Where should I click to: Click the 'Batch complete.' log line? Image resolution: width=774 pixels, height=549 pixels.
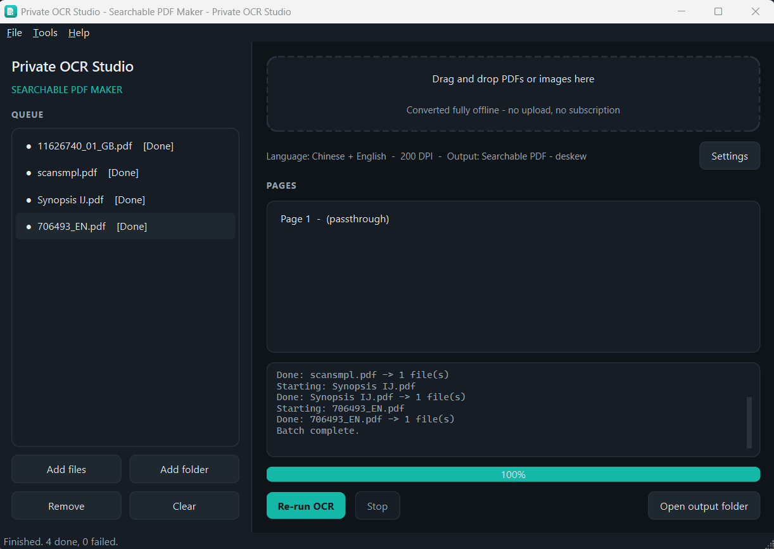point(318,431)
